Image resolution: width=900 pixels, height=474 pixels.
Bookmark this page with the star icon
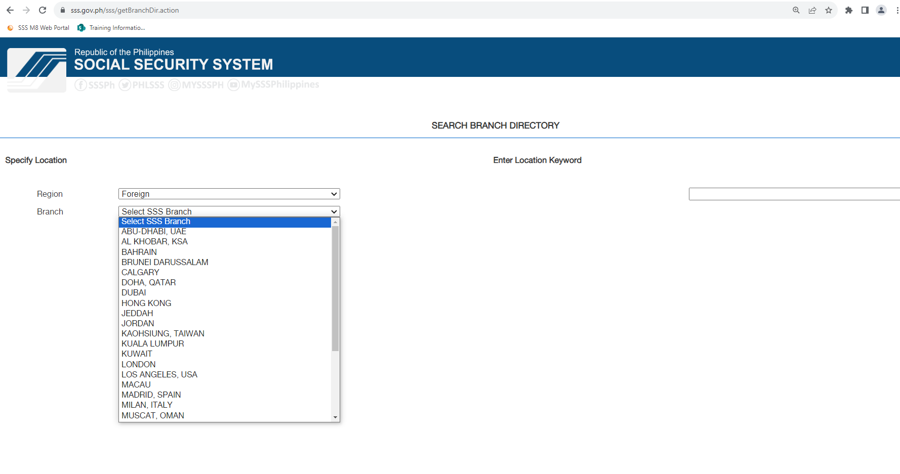pyautogui.click(x=829, y=10)
